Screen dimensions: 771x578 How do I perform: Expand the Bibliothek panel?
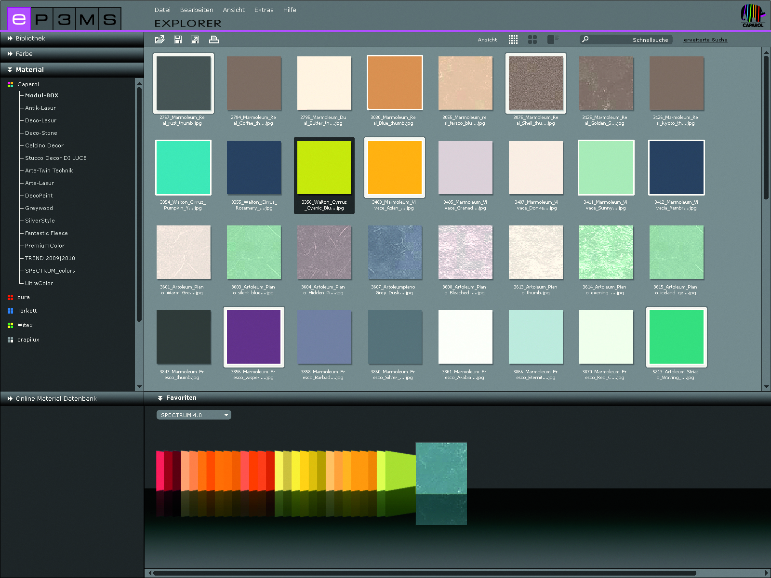[x=30, y=39]
